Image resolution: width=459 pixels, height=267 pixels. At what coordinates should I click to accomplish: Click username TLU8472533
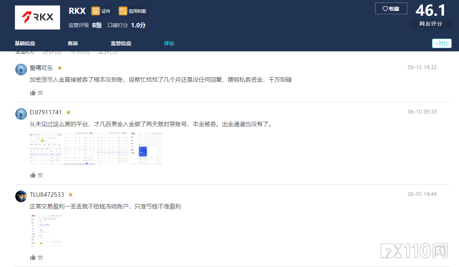(47, 195)
